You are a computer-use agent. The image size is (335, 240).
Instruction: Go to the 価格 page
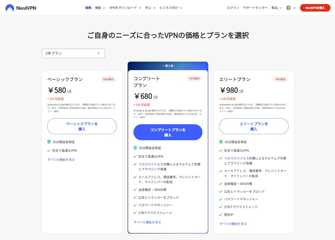pos(88,8)
